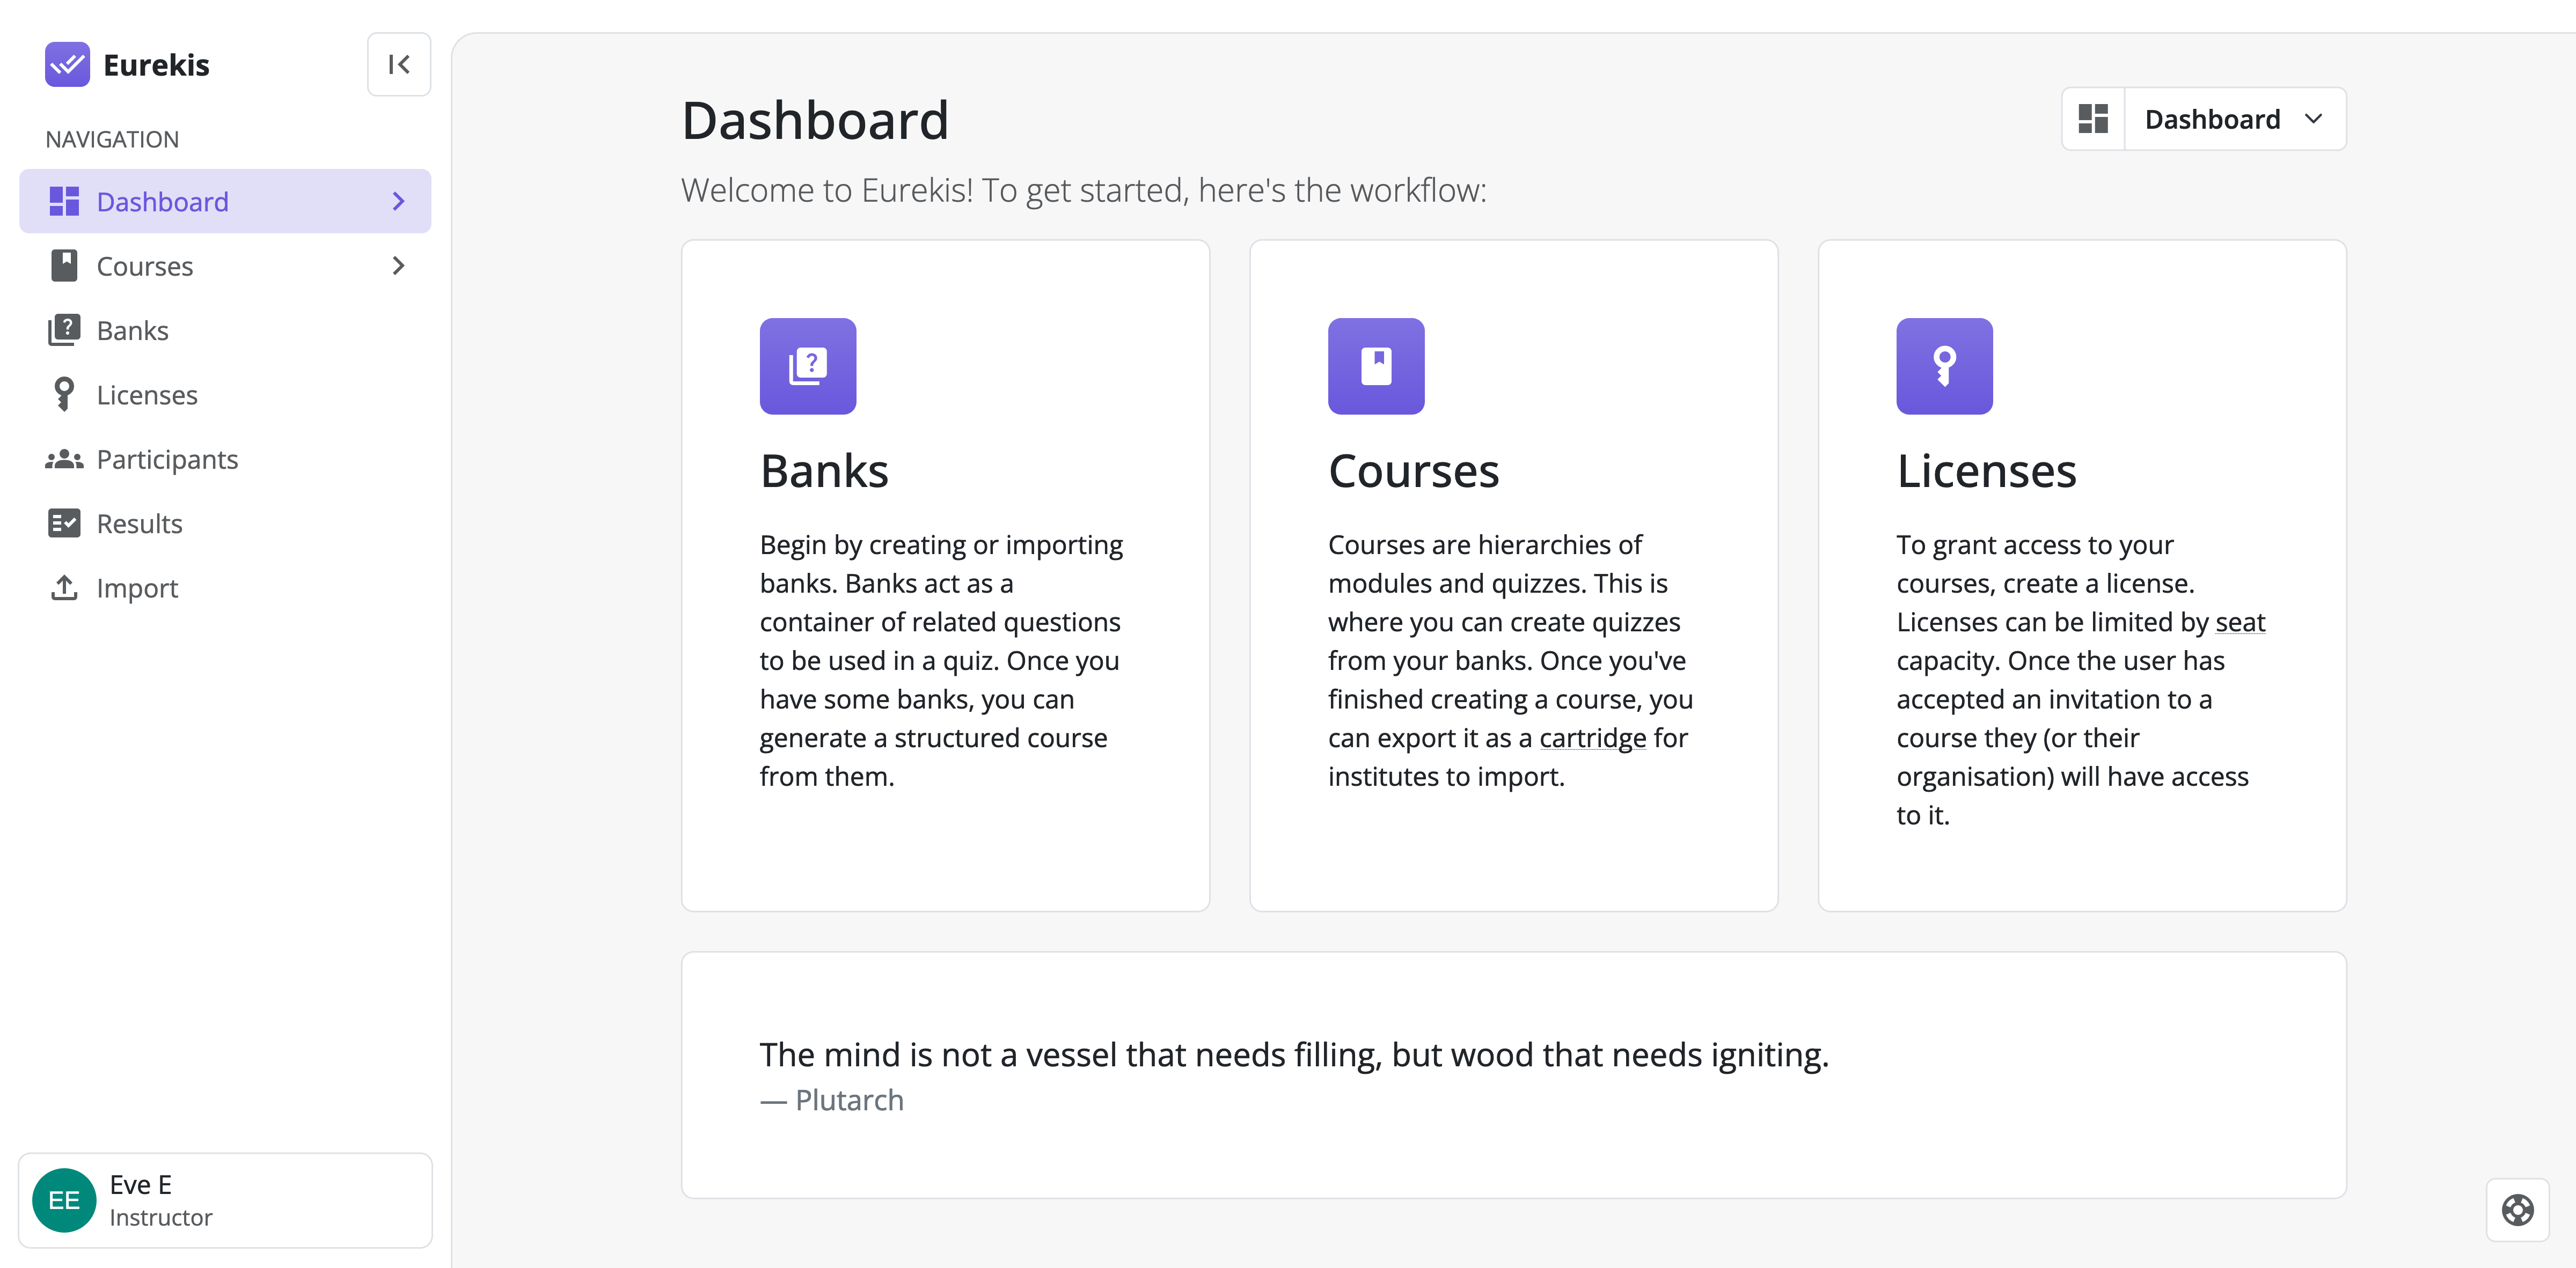Viewport: 2576px width, 1268px height.
Task: Click the underlined "cartridge" term
Action: [1592, 739]
